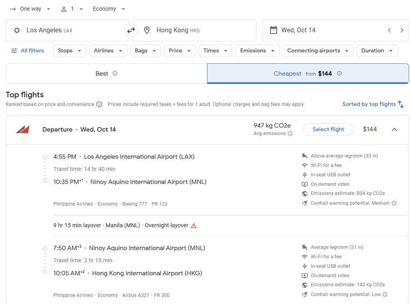Click legroom seat icon for 31 in
The image size is (411, 304).
pos(305,247)
